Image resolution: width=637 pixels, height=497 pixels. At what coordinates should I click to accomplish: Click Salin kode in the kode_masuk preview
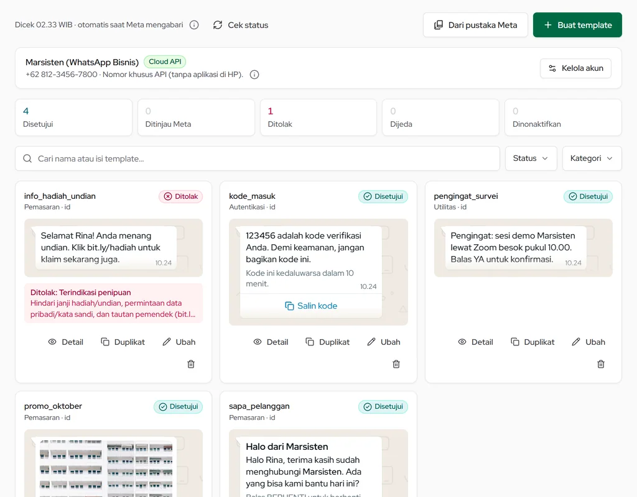(311, 306)
